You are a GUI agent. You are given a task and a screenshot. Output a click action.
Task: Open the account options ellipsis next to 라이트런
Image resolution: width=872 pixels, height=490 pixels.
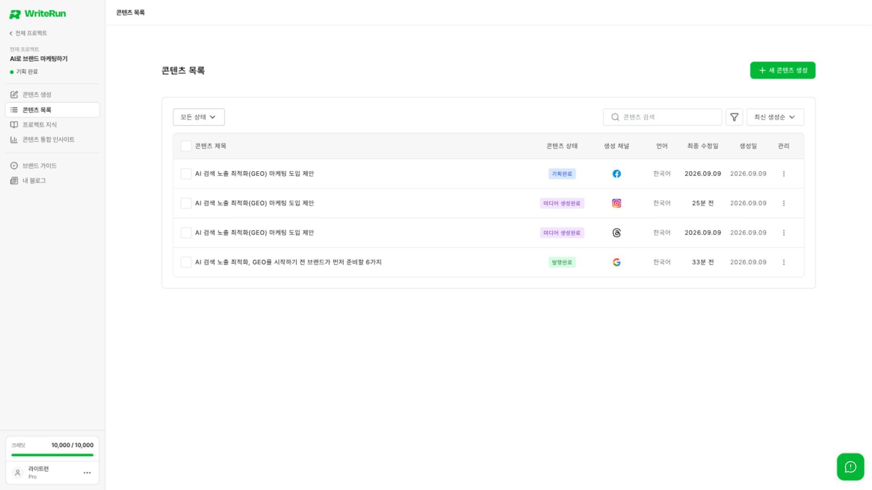pyautogui.click(x=87, y=473)
